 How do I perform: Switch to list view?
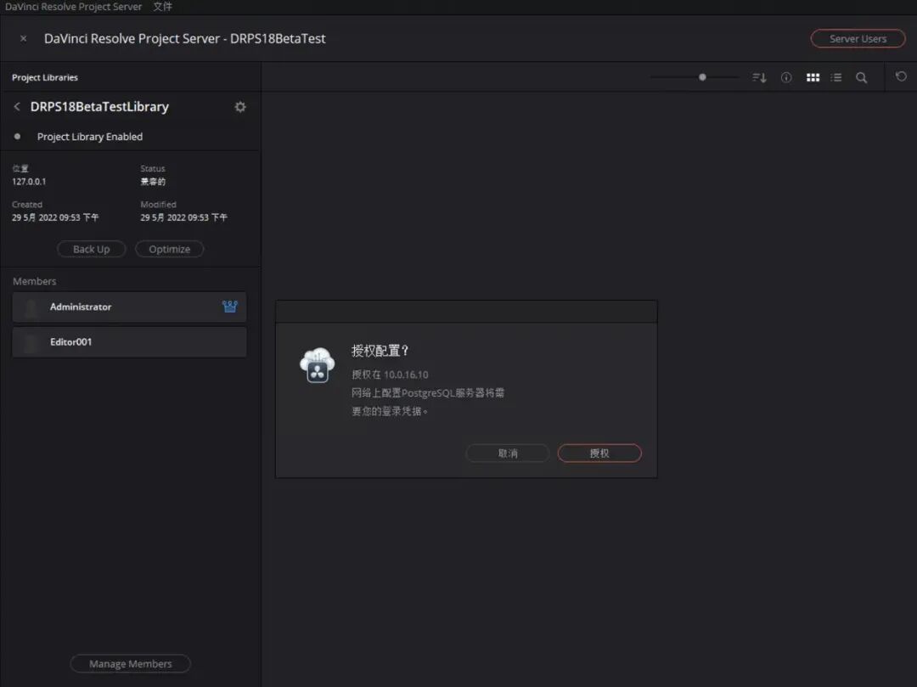[836, 77]
